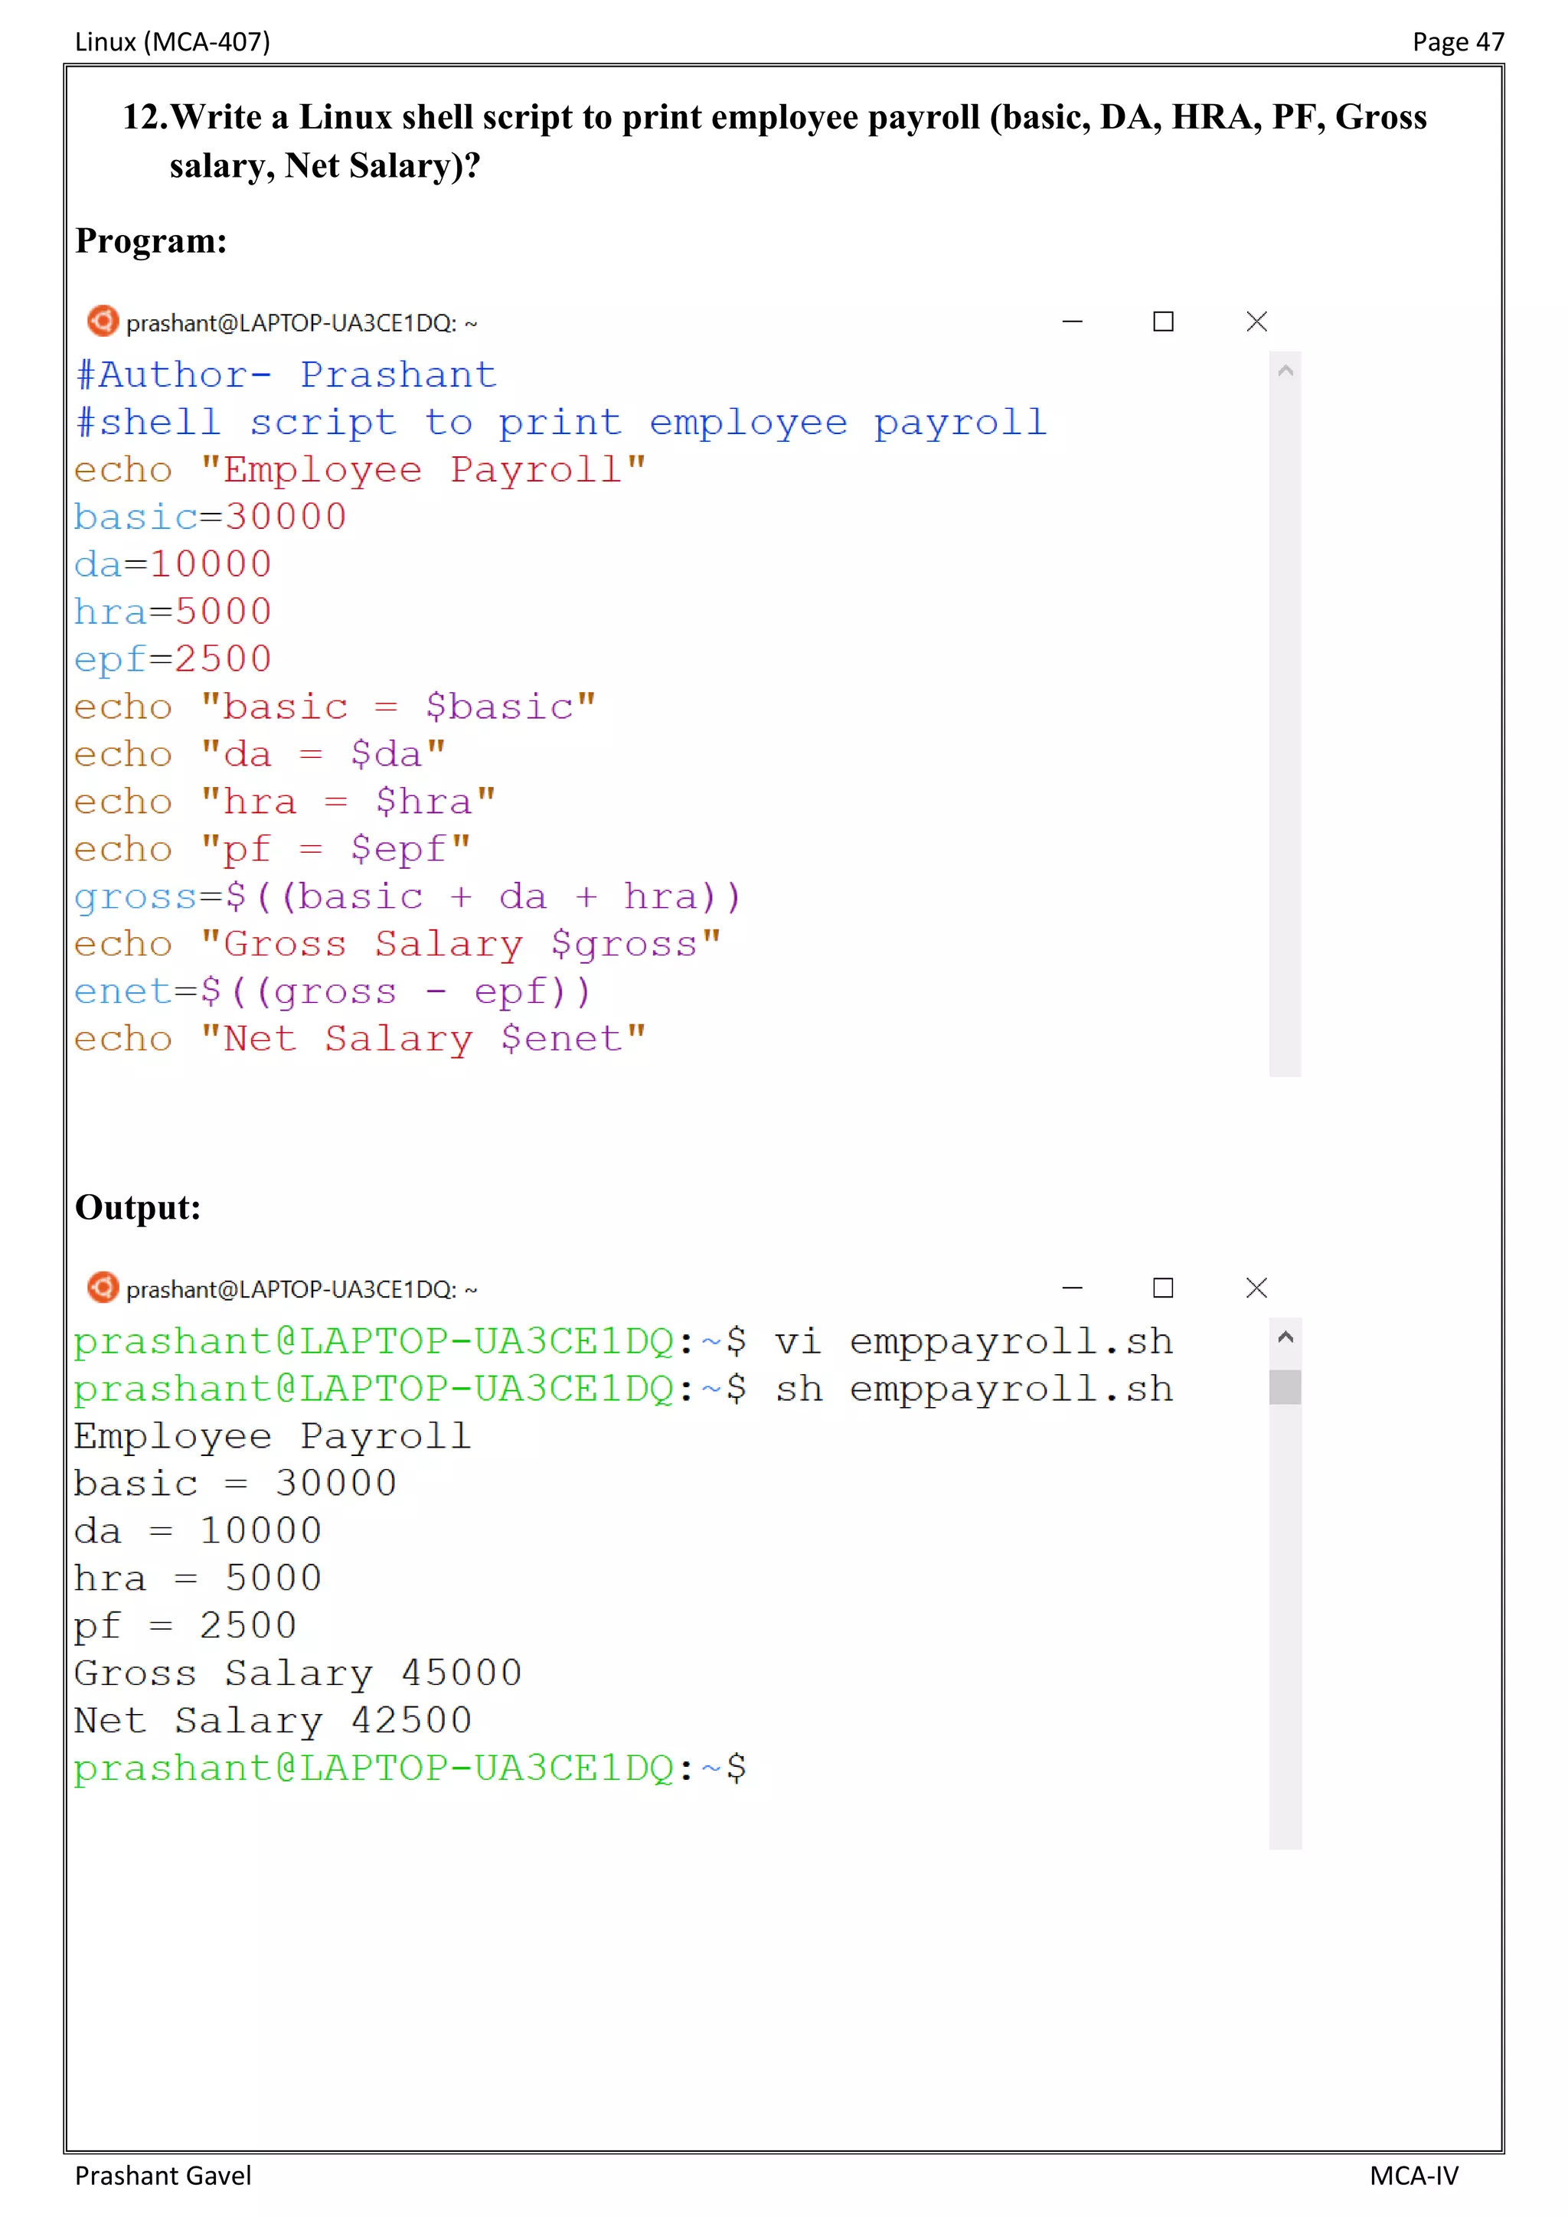
Task: Click the 'MCA-IV' footer text
Action: (x=1413, y=2176)
